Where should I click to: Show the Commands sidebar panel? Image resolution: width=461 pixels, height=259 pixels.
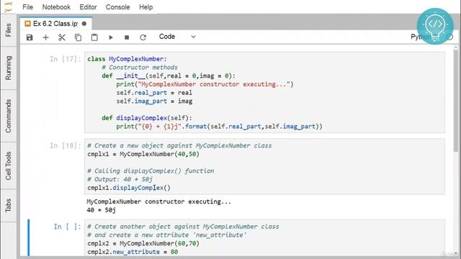(x=8, y=116)
